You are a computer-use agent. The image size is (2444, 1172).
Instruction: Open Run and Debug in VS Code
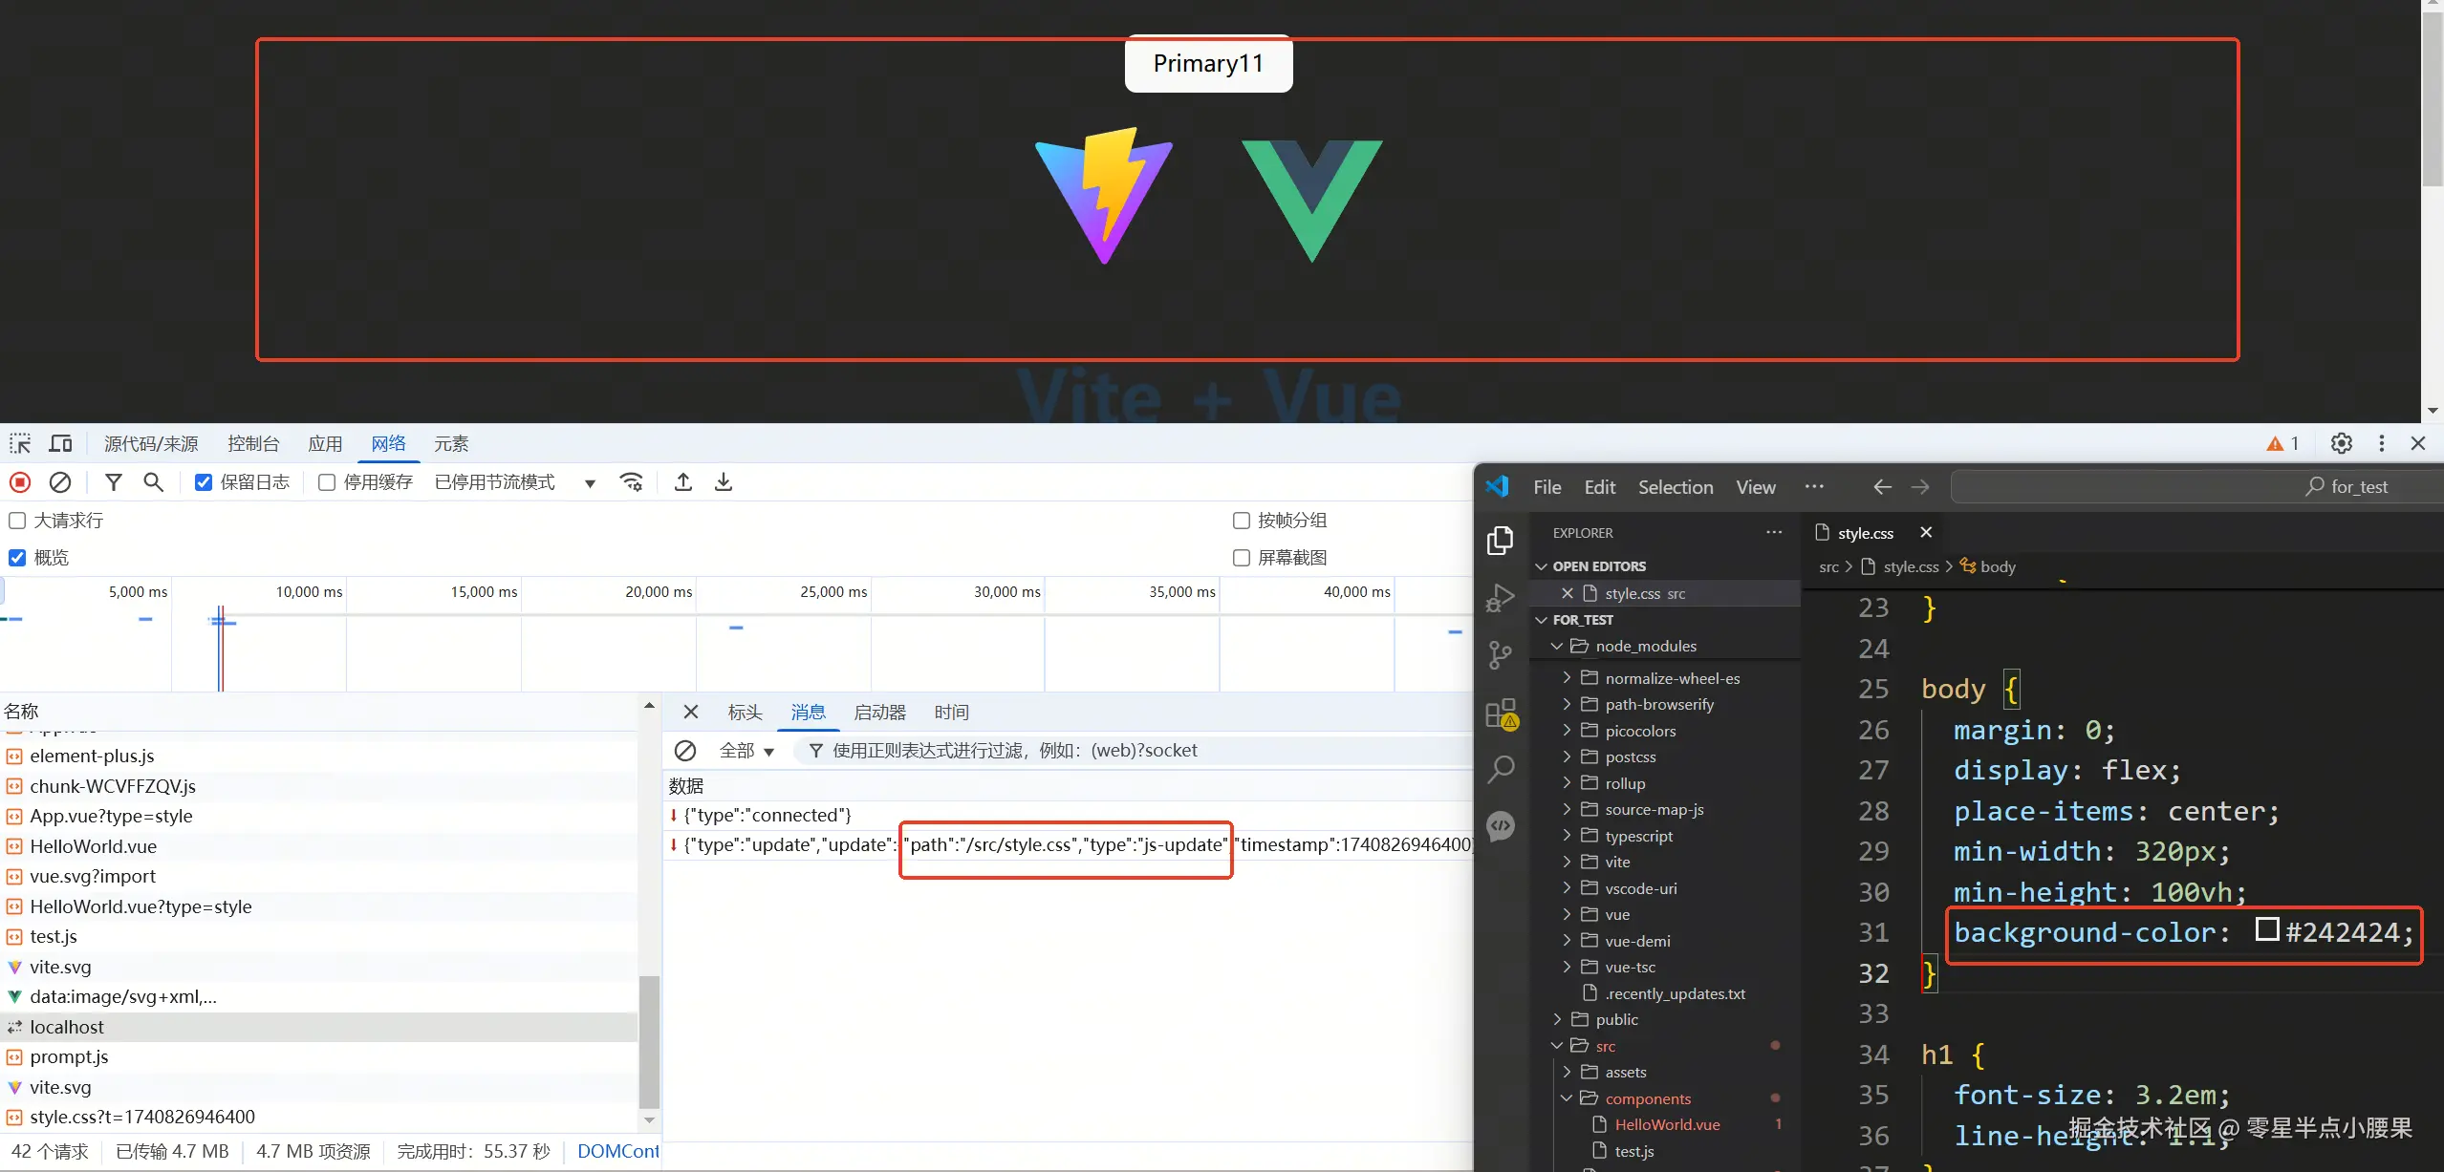pyautogui.click(x=1500, y=598)
